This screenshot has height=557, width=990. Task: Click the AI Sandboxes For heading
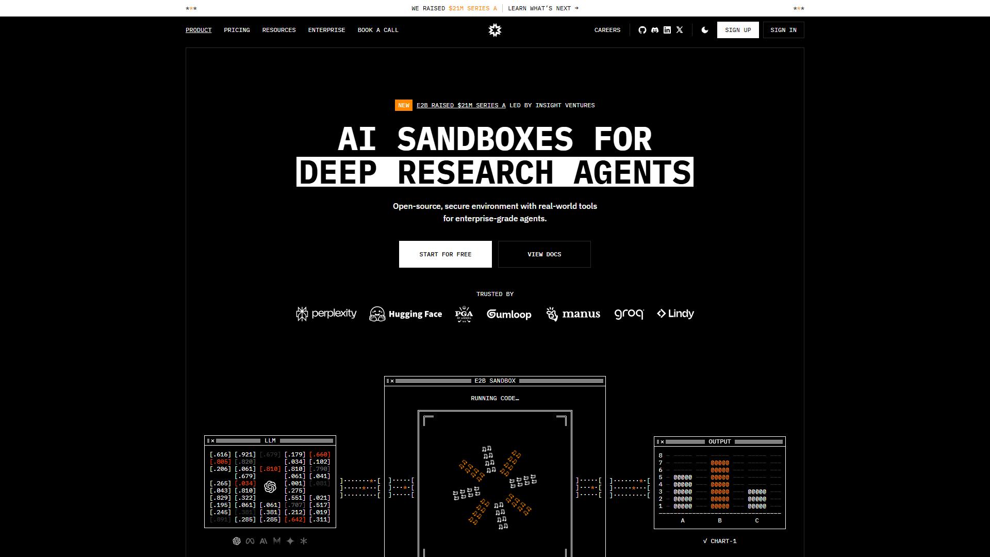coord(495,139)
